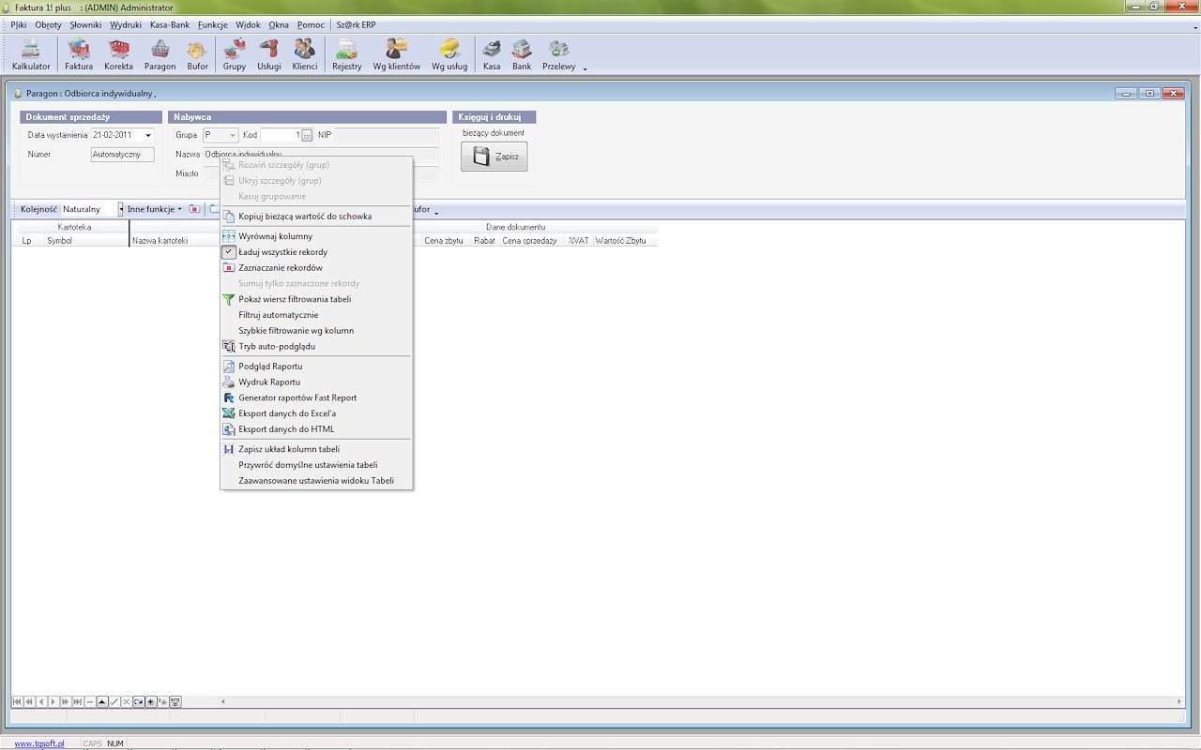Toggle Ładuj wszystkie rekordy checked option
This screenshot has height=750, width=1201.
click(x=316, y=252)
